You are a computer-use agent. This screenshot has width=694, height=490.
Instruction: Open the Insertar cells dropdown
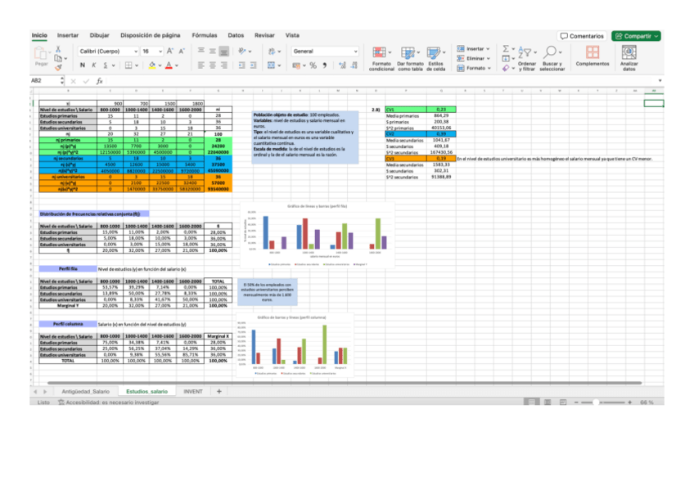click(x=474, y=48)
